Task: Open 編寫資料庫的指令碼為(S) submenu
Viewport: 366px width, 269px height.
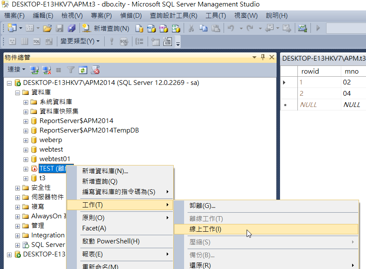Action: [x=120, y=192]
